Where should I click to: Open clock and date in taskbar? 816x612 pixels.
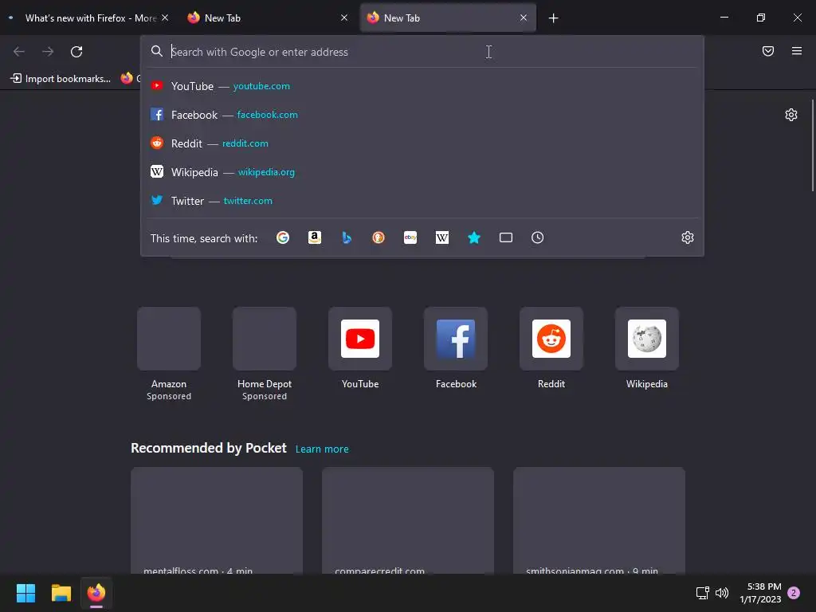pos(760,593)
